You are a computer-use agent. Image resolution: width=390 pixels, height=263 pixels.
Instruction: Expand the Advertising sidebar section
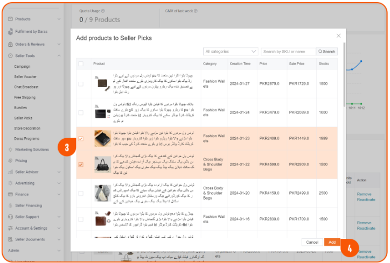tap(59, 183)
